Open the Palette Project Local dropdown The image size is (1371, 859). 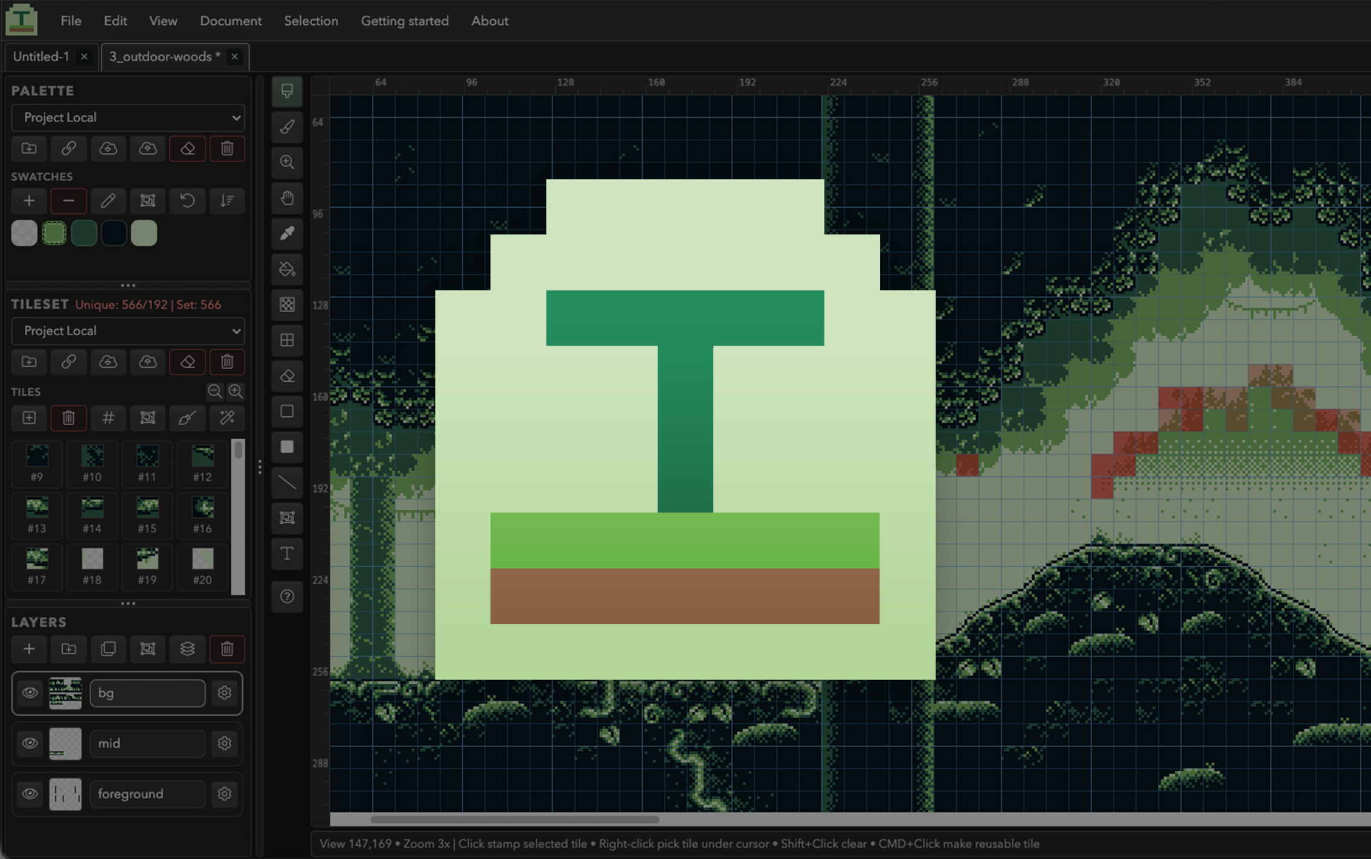point(128,118)
